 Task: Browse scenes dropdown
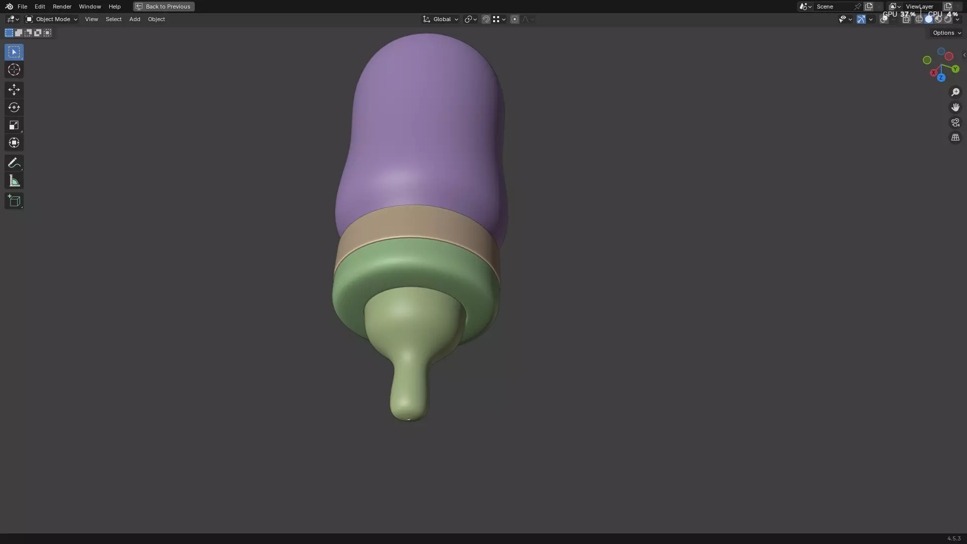tap(805, 7)
